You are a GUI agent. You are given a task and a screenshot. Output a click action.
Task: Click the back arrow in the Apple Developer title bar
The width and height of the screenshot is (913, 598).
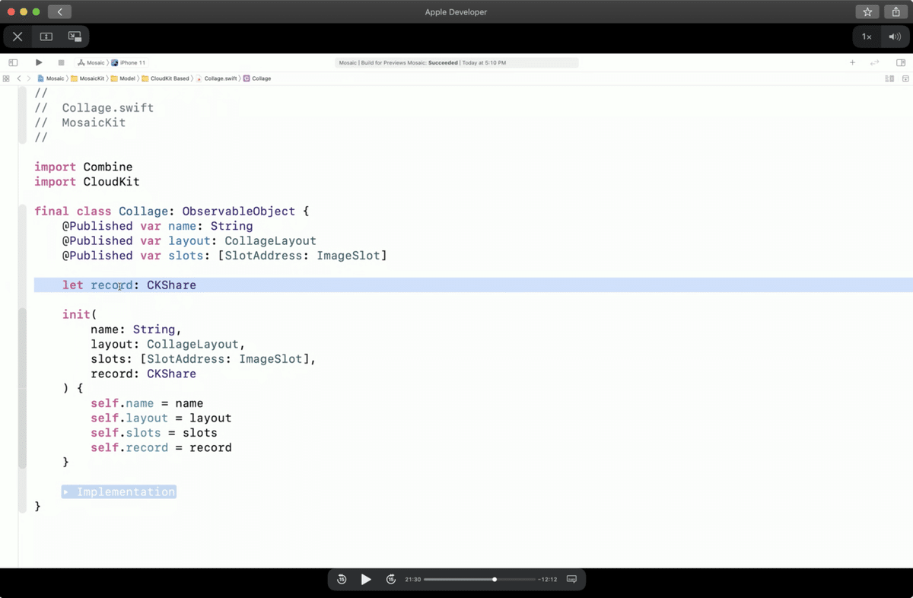coord(59,12)
